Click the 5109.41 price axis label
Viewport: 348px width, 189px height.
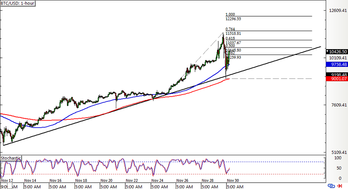(x=339, y=152)
